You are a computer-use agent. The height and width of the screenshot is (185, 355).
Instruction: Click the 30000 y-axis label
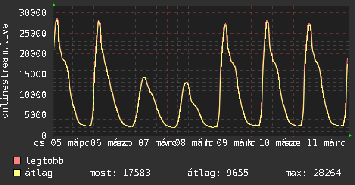click(33, 12)
